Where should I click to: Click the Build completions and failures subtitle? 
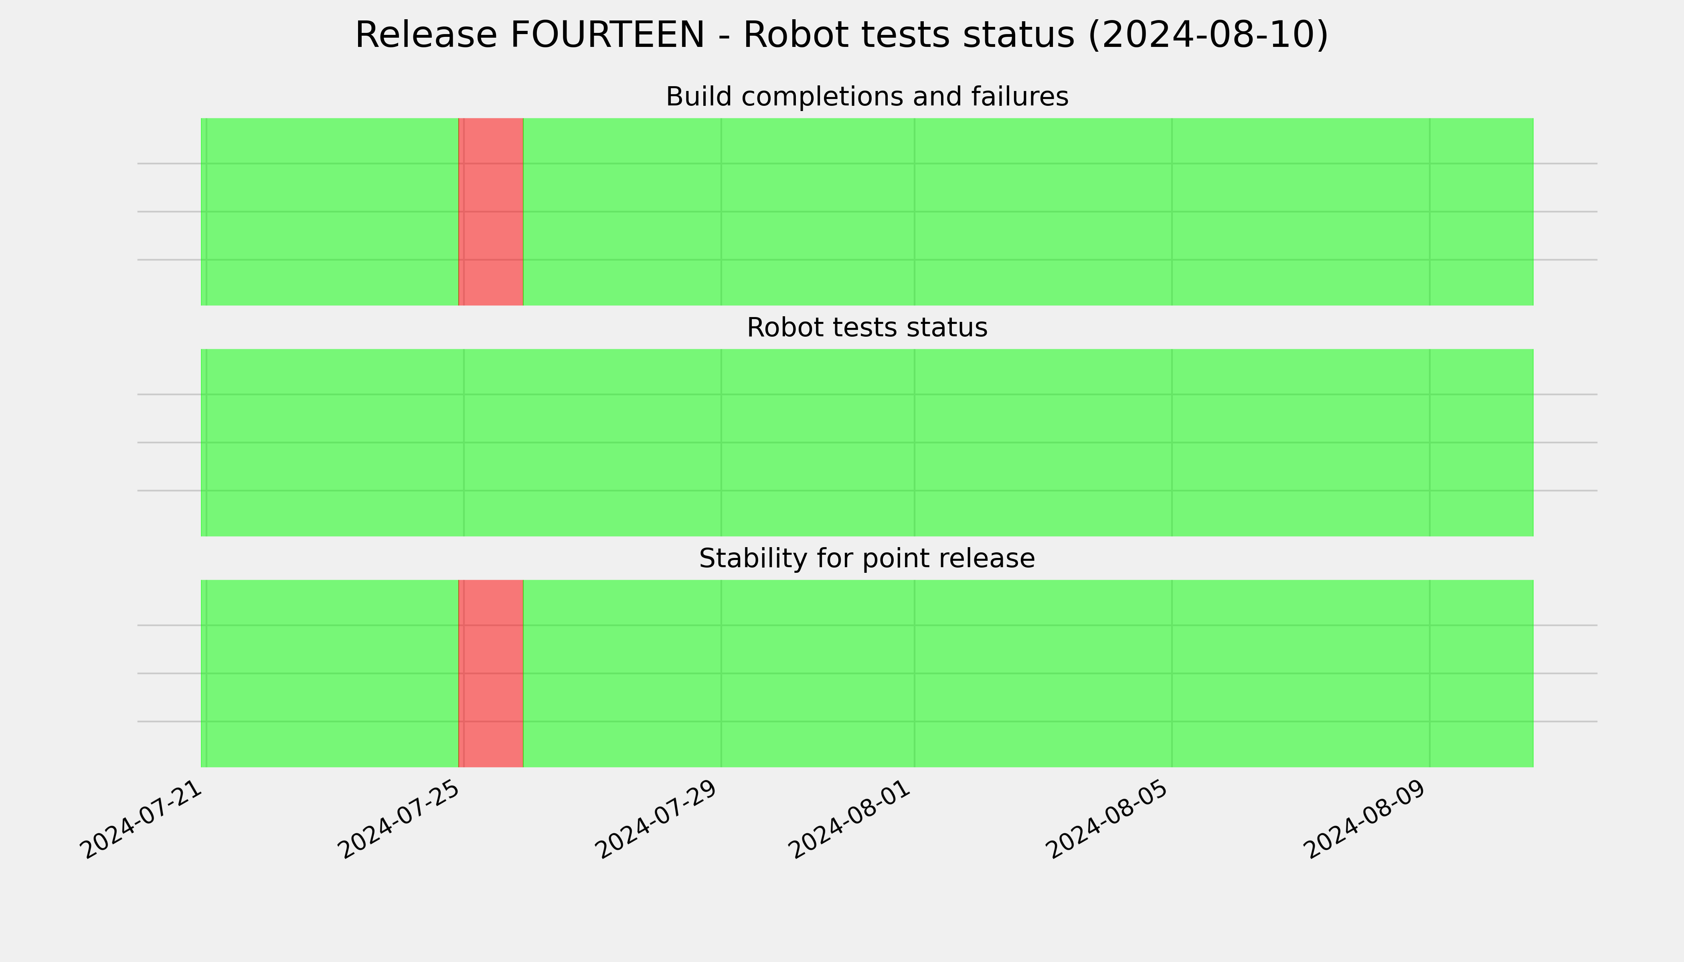[x=866, y=97]
